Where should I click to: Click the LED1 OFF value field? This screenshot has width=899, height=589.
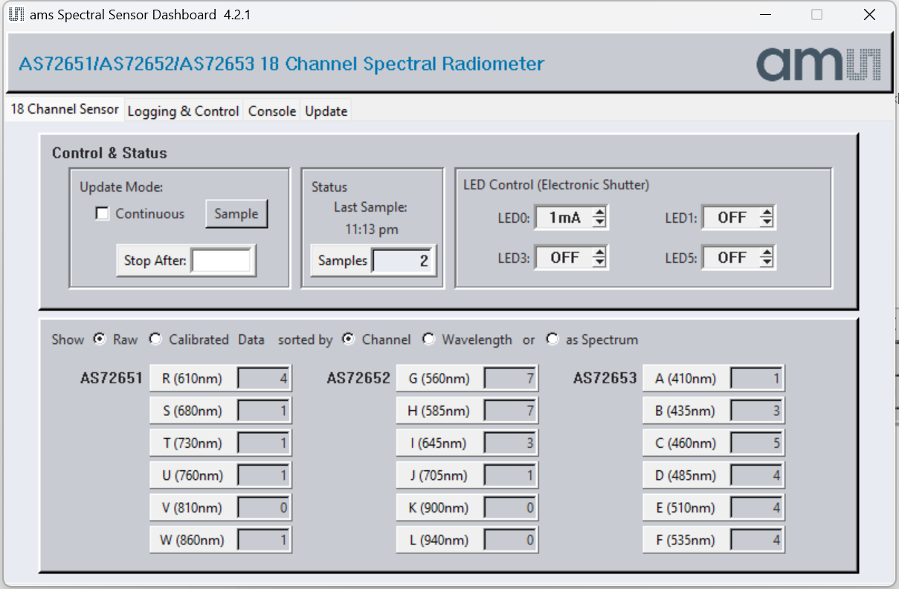click(x=731, y=218)
